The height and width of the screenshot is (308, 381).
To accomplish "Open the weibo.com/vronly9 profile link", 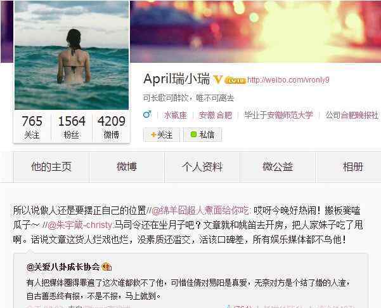I will (288, 80).
